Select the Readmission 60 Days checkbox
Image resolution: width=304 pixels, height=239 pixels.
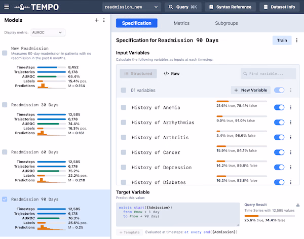tap(5, 152)
